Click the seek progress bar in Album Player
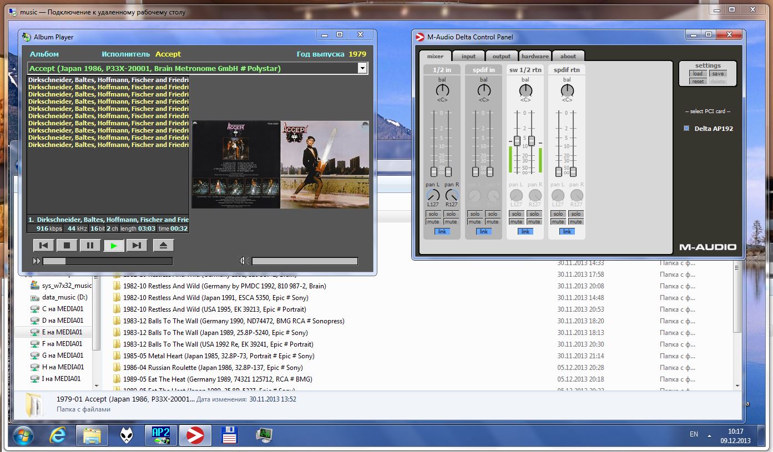Viewport: 773px width, 452px height. coord(108,261)
